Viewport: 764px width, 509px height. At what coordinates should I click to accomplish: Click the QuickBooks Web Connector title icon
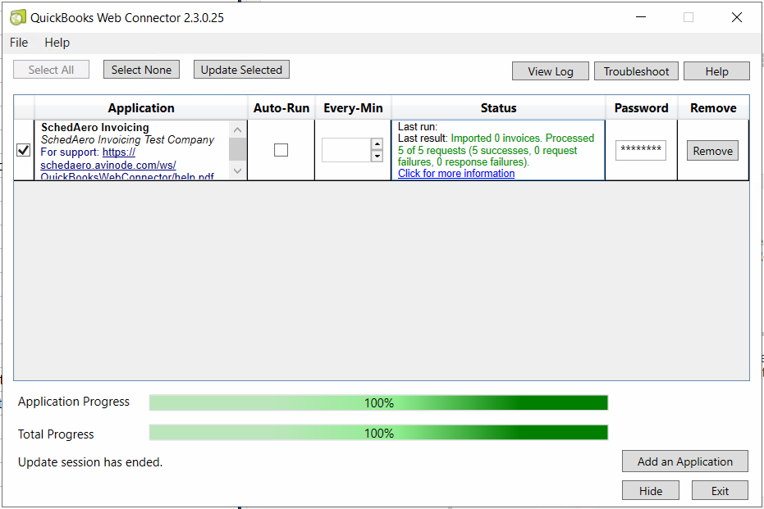tap(18, 17)
